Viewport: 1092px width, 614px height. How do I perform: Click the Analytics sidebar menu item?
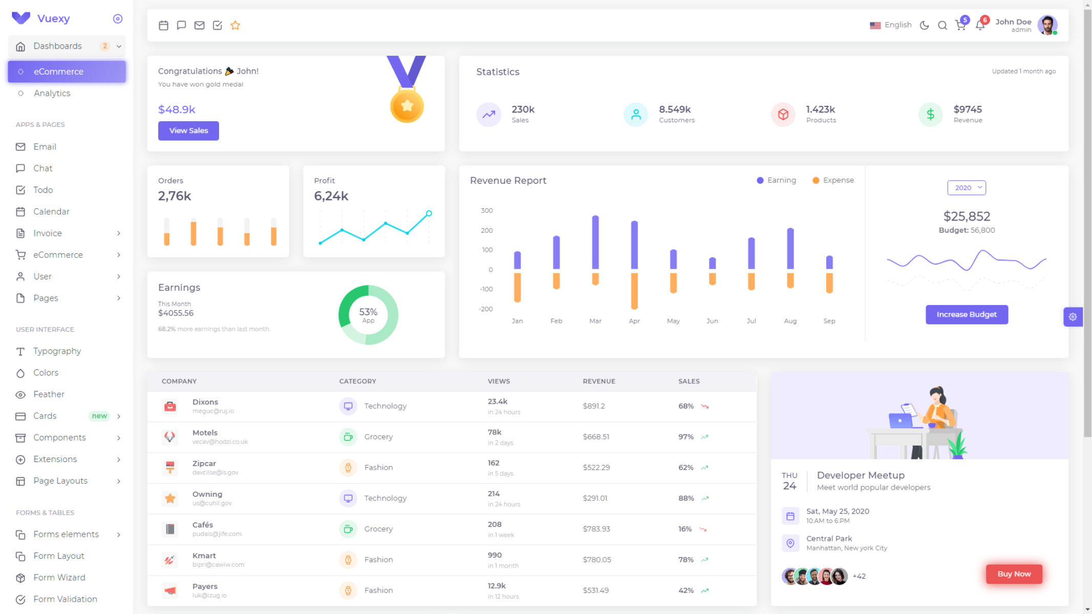(52, 93)
